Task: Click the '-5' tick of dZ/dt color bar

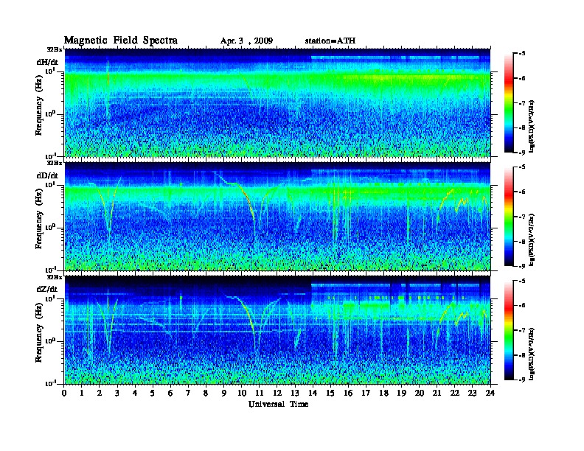Action: click(x=522, y=281)
